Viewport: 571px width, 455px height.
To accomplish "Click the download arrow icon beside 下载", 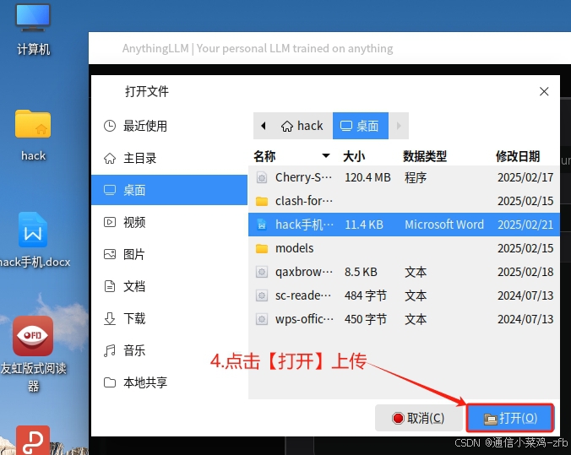I will (110, 318).
